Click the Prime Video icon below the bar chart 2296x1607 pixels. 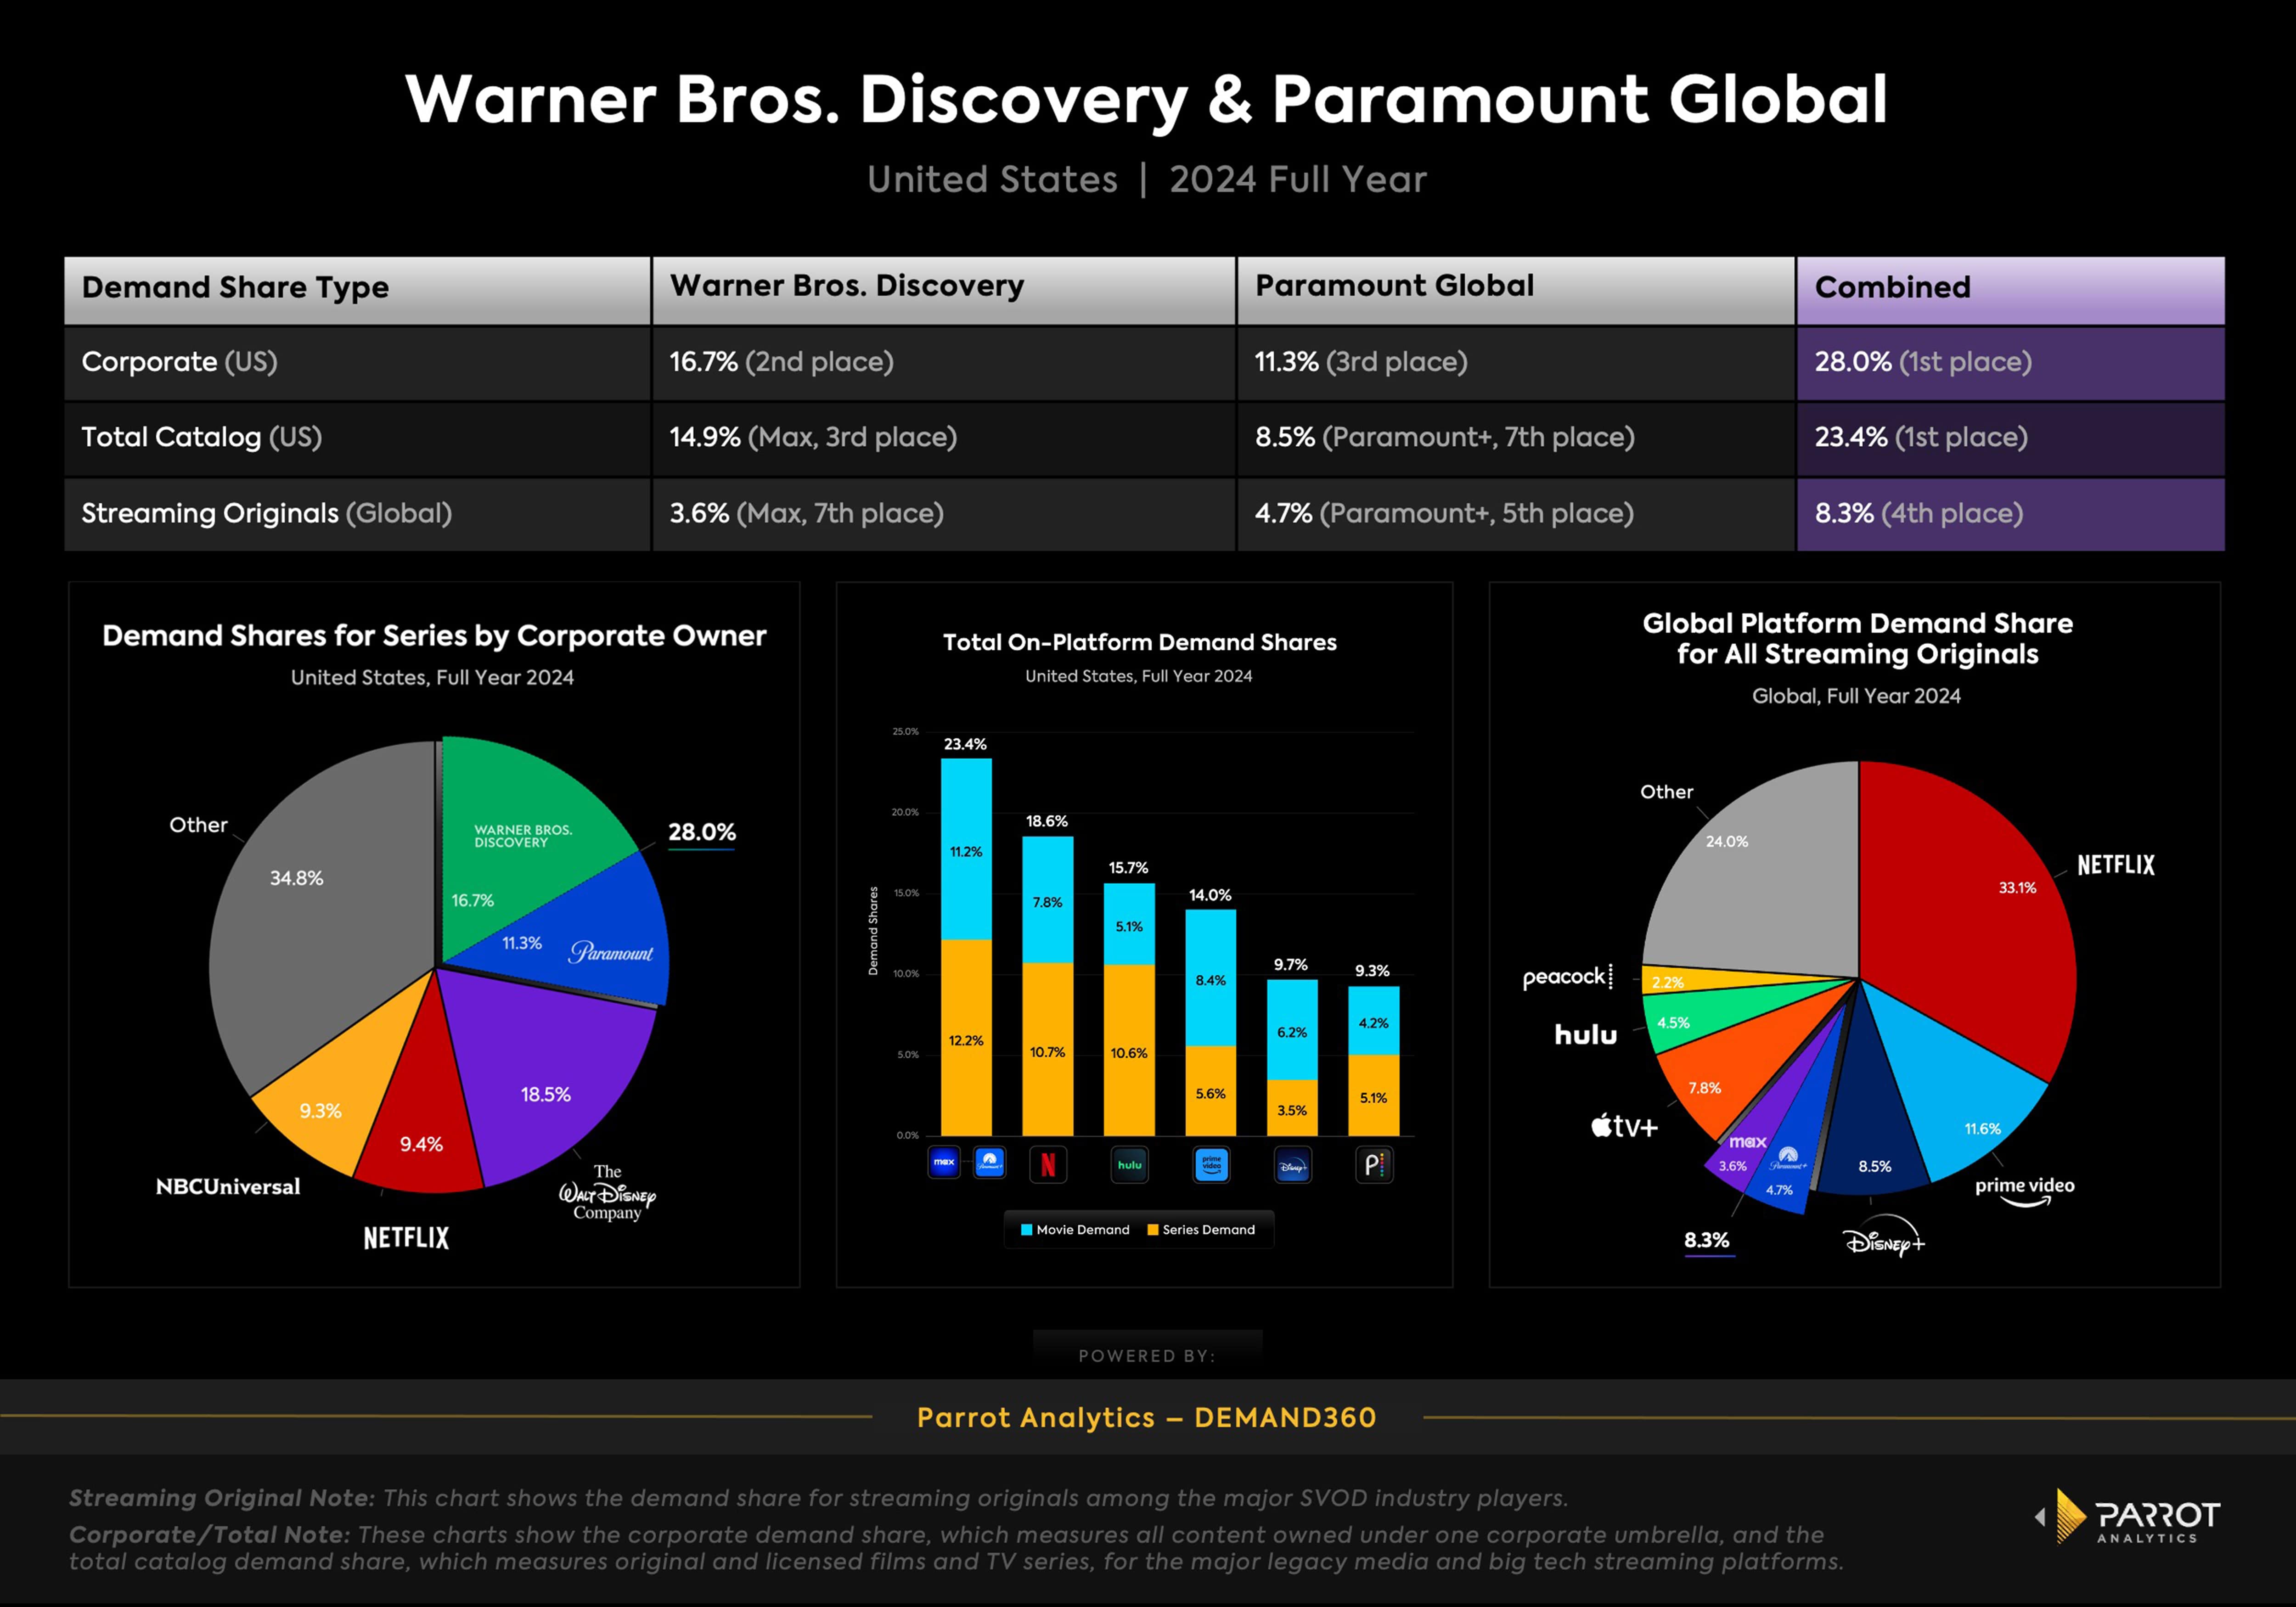tap(1211, 1164)
